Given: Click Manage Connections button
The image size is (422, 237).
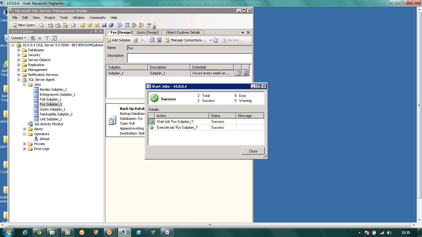Looking at the screenshot, I should click(186, 40).
